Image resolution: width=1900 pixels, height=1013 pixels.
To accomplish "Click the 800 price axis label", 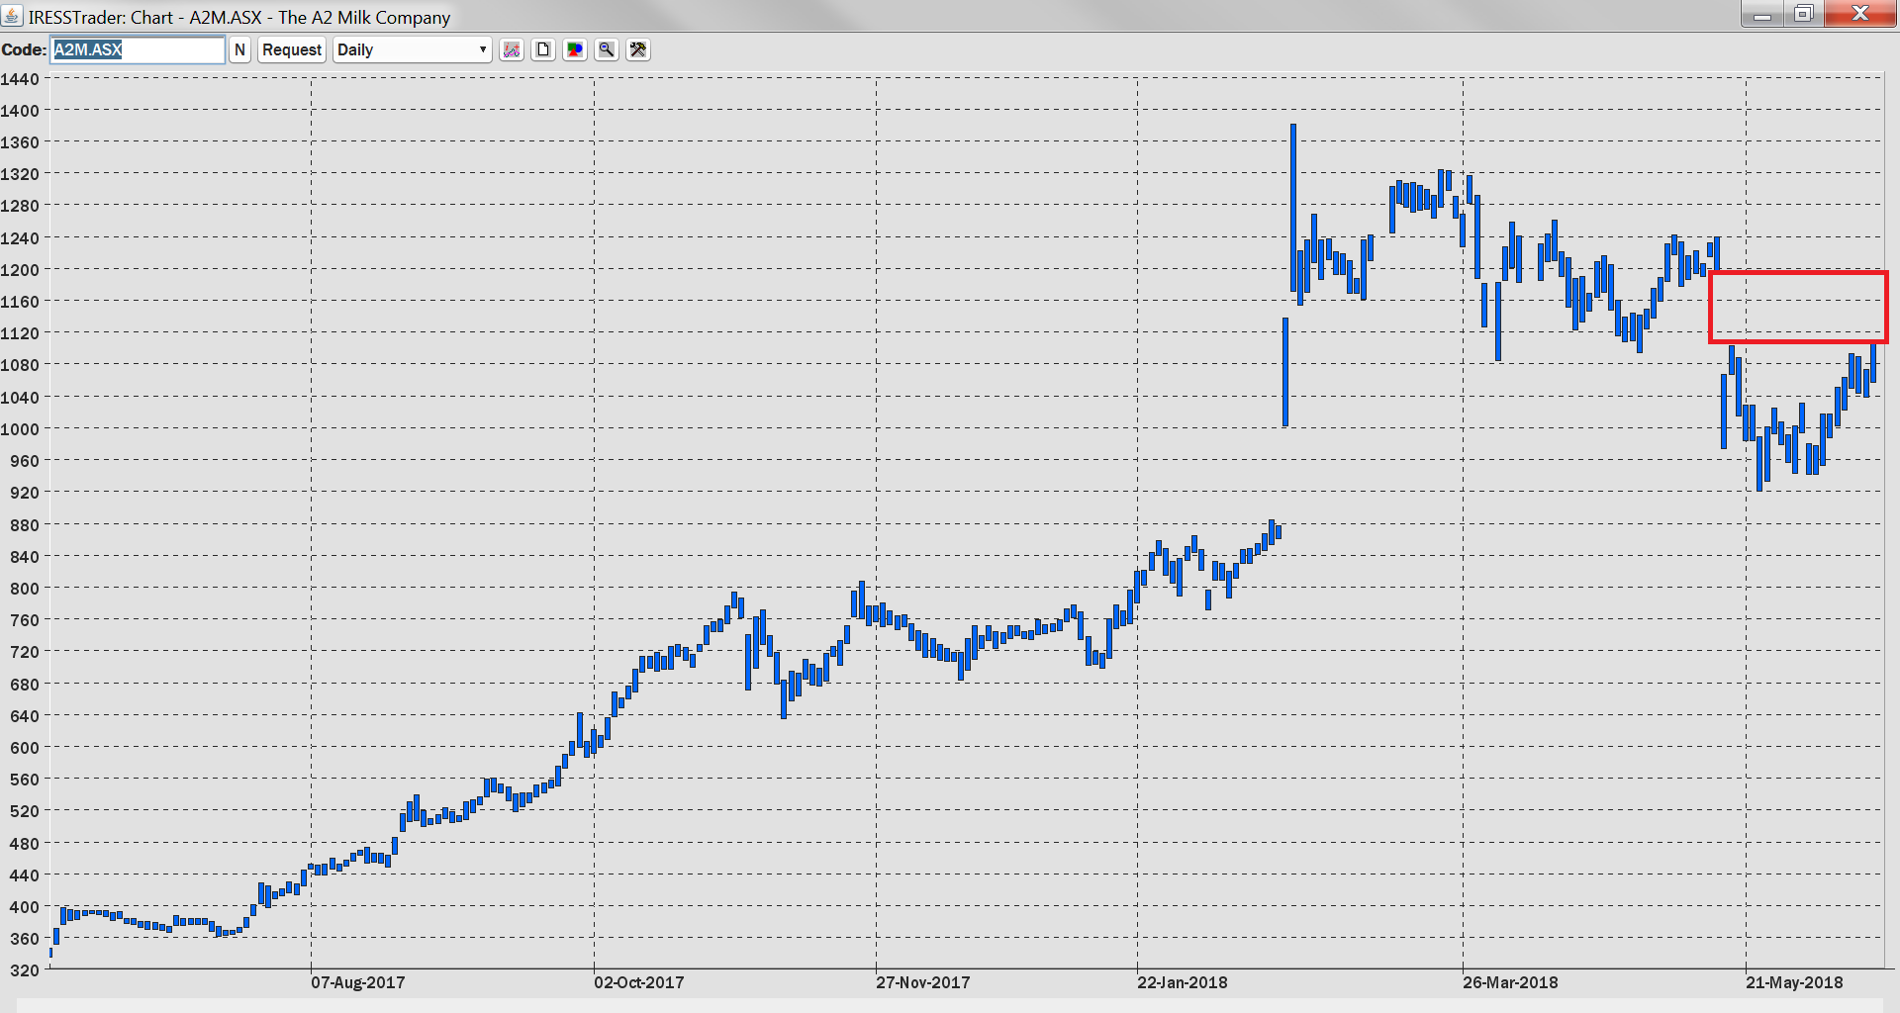I will [x=25, y=589].
